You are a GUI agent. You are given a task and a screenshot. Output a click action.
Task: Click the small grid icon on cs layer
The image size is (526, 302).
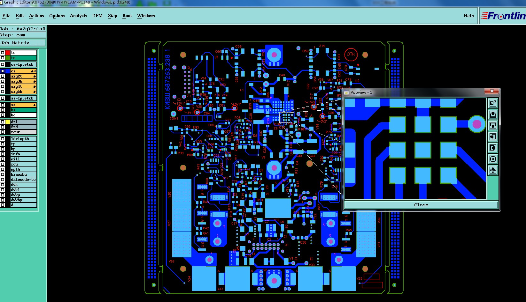35,71
